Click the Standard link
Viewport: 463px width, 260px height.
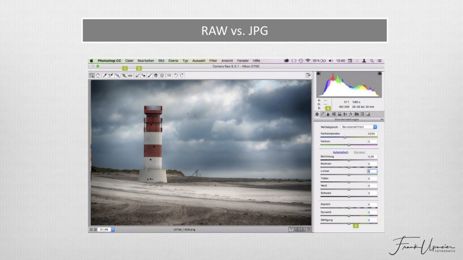[x=359, y=152]
